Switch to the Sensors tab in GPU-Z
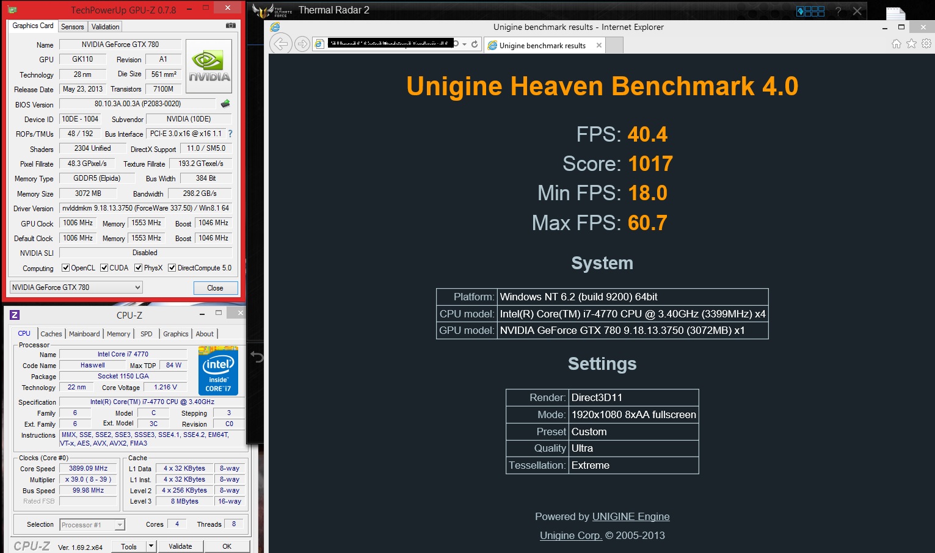This screenshot has height=553, width=935. (x=73, y=27)
